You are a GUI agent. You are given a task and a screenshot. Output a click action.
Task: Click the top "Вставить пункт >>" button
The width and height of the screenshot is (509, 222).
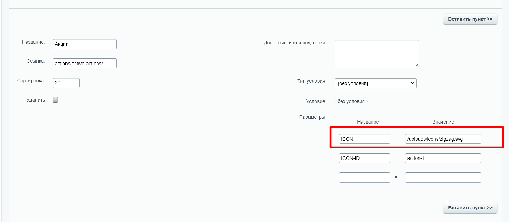tap(470, 19)
